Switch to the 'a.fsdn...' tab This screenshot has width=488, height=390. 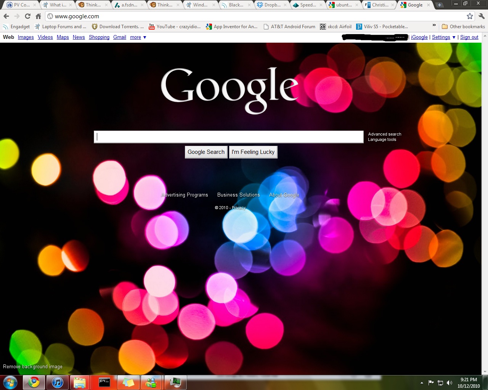pyautogui.click(x=129, y=5)
